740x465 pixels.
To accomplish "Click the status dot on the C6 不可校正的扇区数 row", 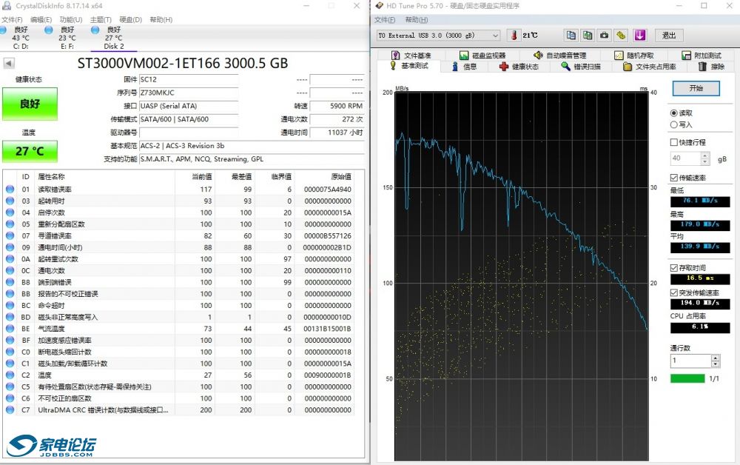I will pos(10,398).
